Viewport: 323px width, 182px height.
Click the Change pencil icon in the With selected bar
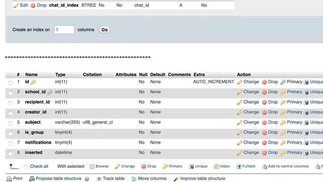click(x=118, y=166)
